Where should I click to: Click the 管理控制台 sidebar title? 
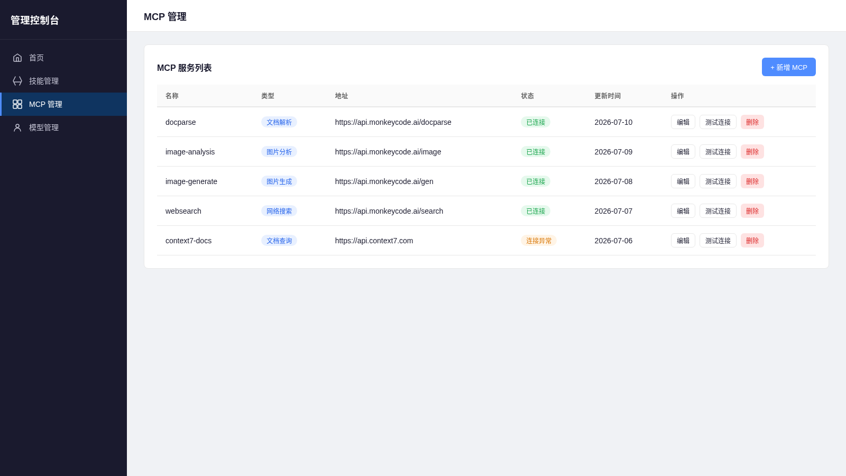click(35, 20)
